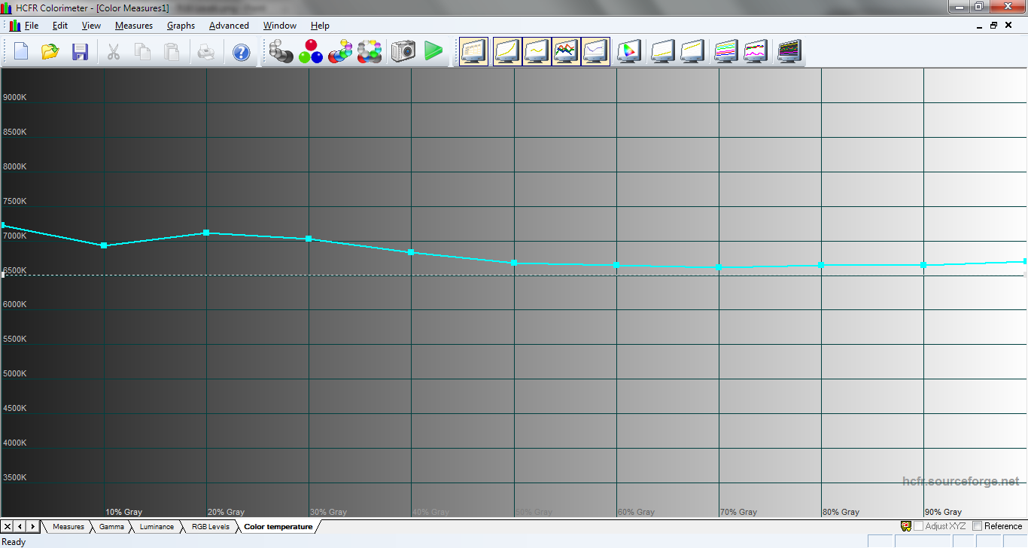The image size is (1028, 548).
Task: Open the Help menu
Action: point(320,26)
